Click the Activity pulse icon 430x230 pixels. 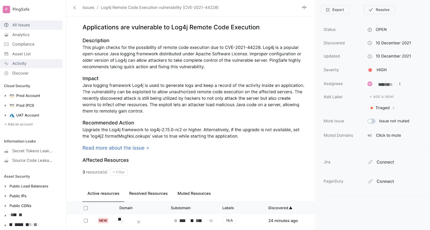(6, 64)
